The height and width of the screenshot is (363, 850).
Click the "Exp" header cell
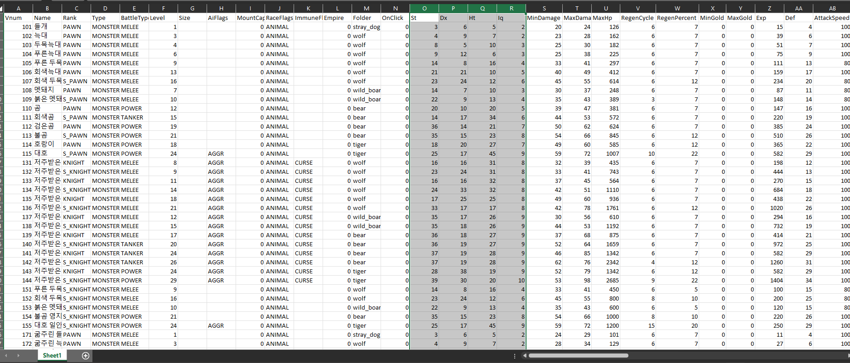(769, 18)
